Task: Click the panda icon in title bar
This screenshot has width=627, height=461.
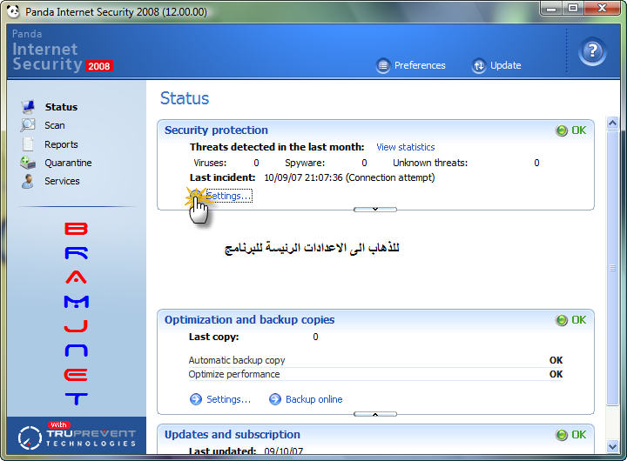Action: coord(13,11)
